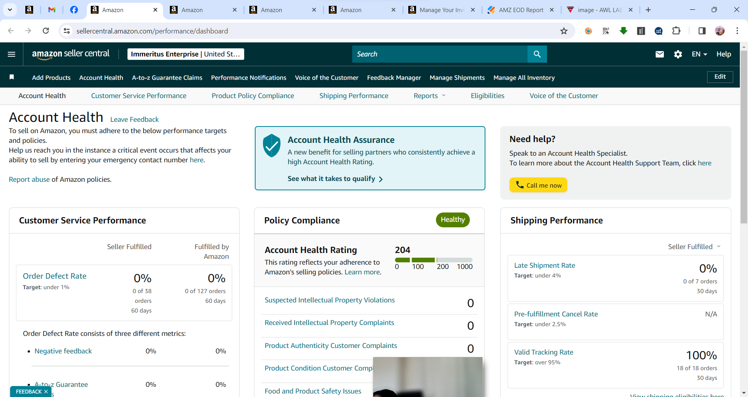Open the Facebook pinned tab
This screenshot has width=748, height=397.
[x=74, y=10]
